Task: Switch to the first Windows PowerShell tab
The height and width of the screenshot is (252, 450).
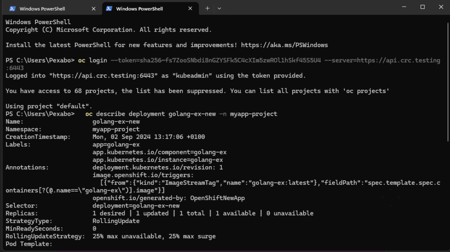Action: tap(52, 9)
